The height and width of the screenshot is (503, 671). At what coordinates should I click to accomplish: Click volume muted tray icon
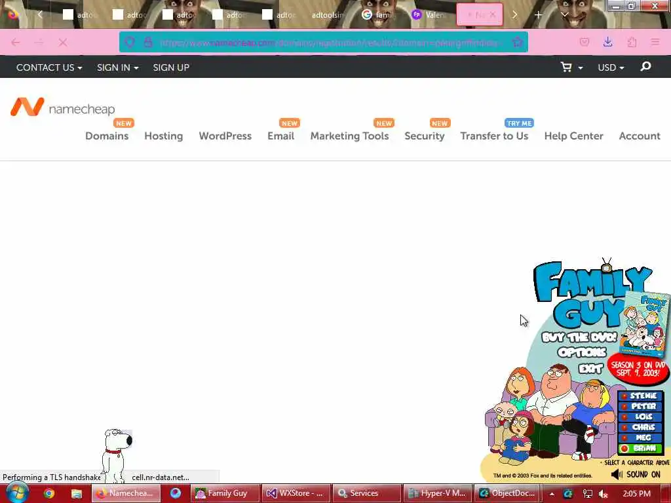point(604,494)
